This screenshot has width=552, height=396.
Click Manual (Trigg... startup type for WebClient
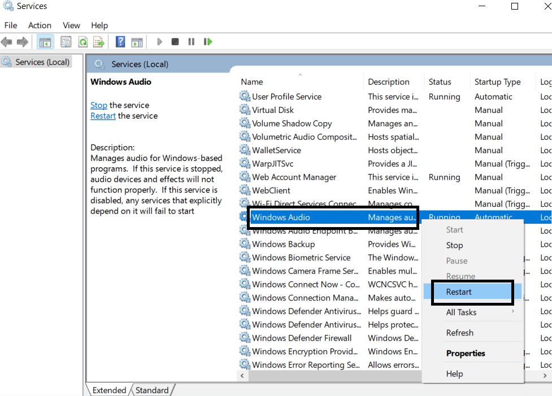coord(502,191)
